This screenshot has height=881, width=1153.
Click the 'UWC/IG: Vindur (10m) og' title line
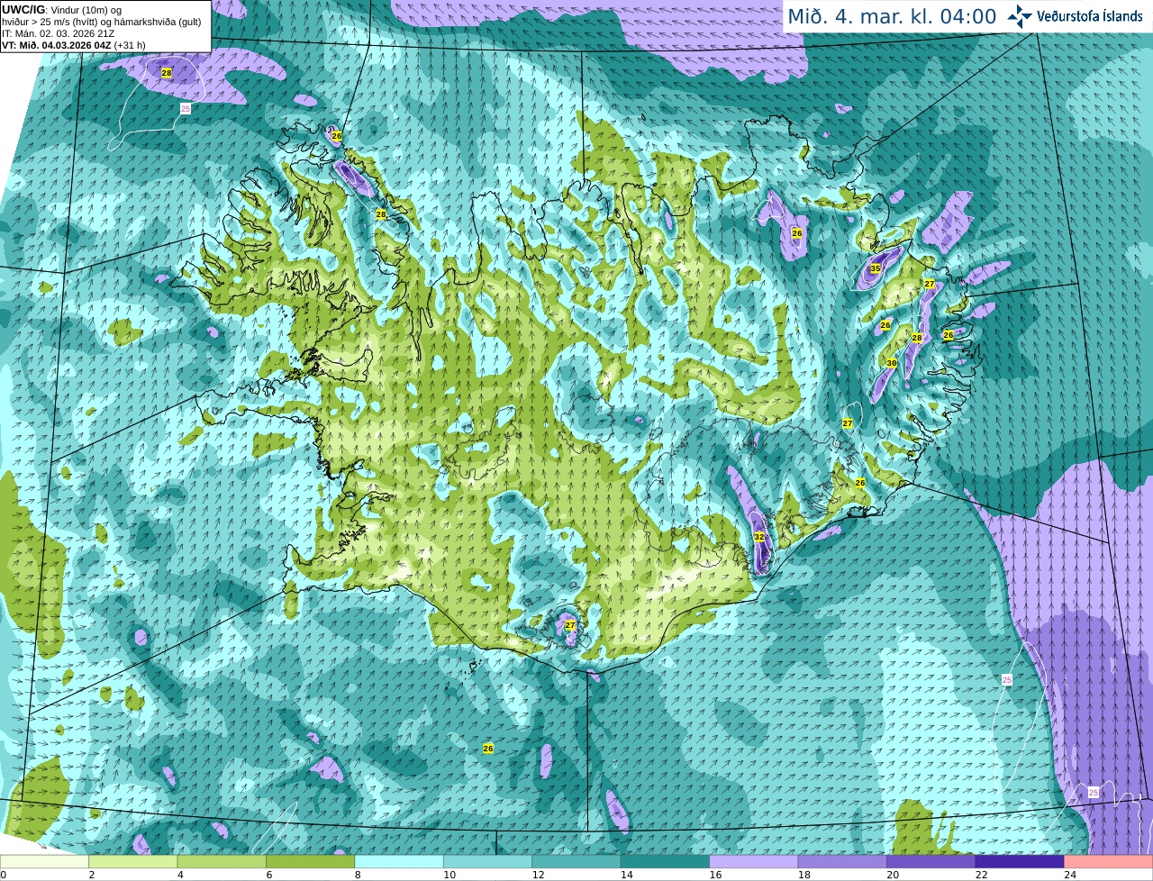coord(62,10)
